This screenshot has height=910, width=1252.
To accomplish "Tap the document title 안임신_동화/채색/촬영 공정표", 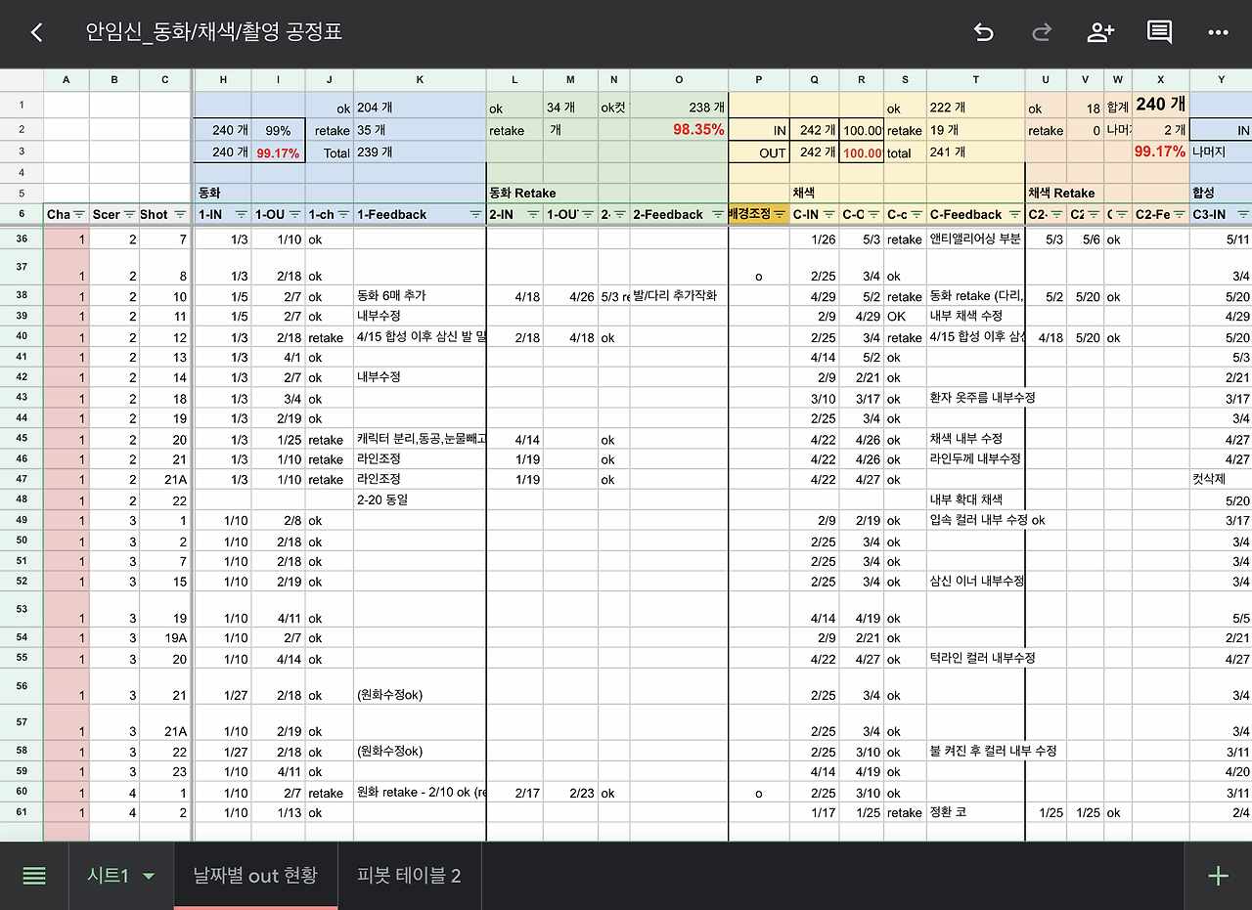I will coord(213,32).
